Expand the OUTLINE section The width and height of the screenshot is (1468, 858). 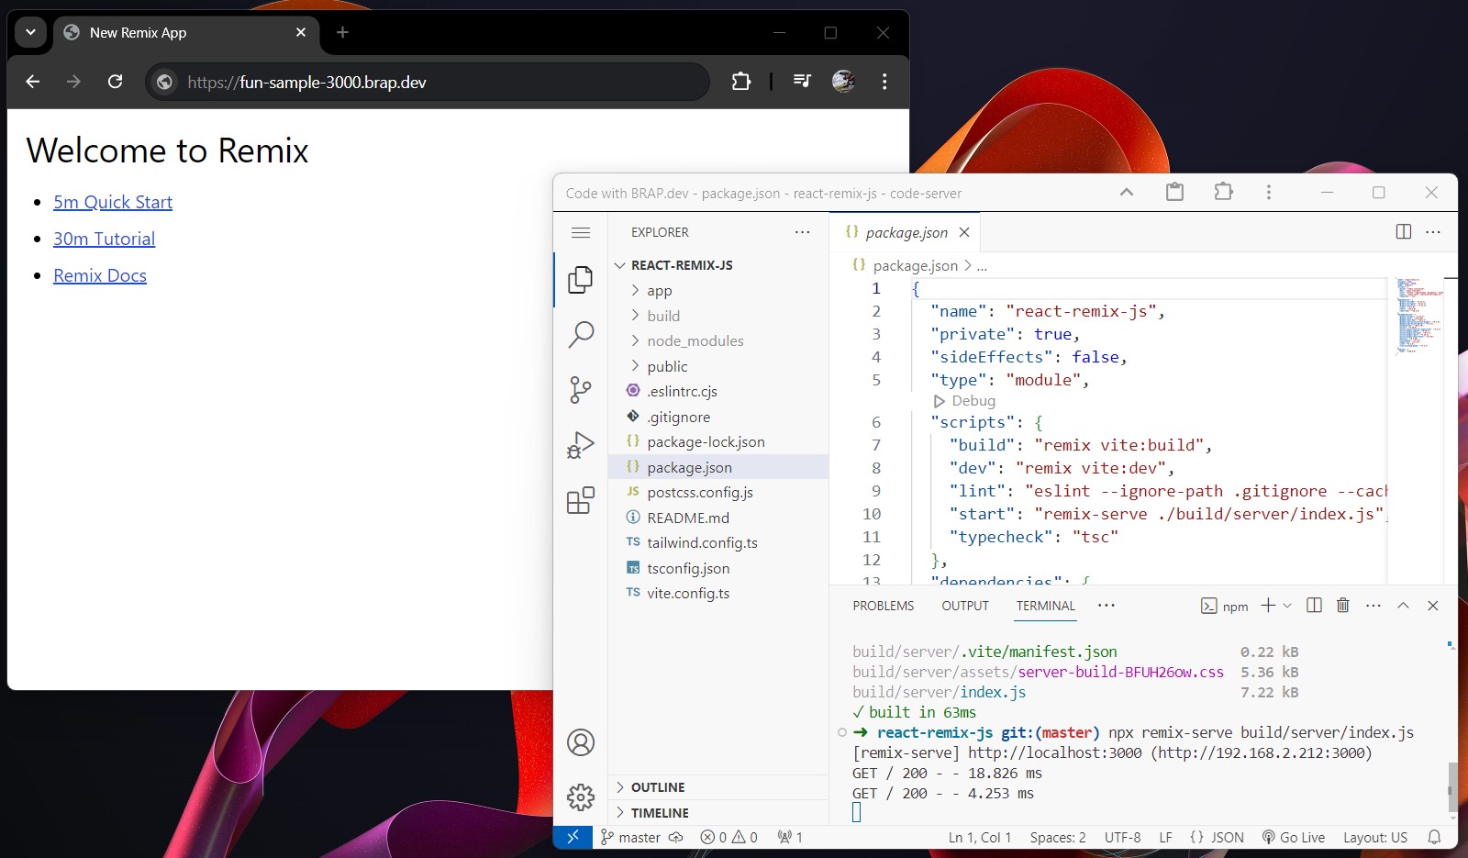pyautogui.click(x=657, y=787)
